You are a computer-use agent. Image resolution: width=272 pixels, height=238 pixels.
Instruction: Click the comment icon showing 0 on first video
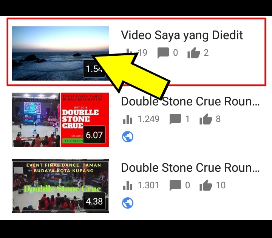pos(163,53)
